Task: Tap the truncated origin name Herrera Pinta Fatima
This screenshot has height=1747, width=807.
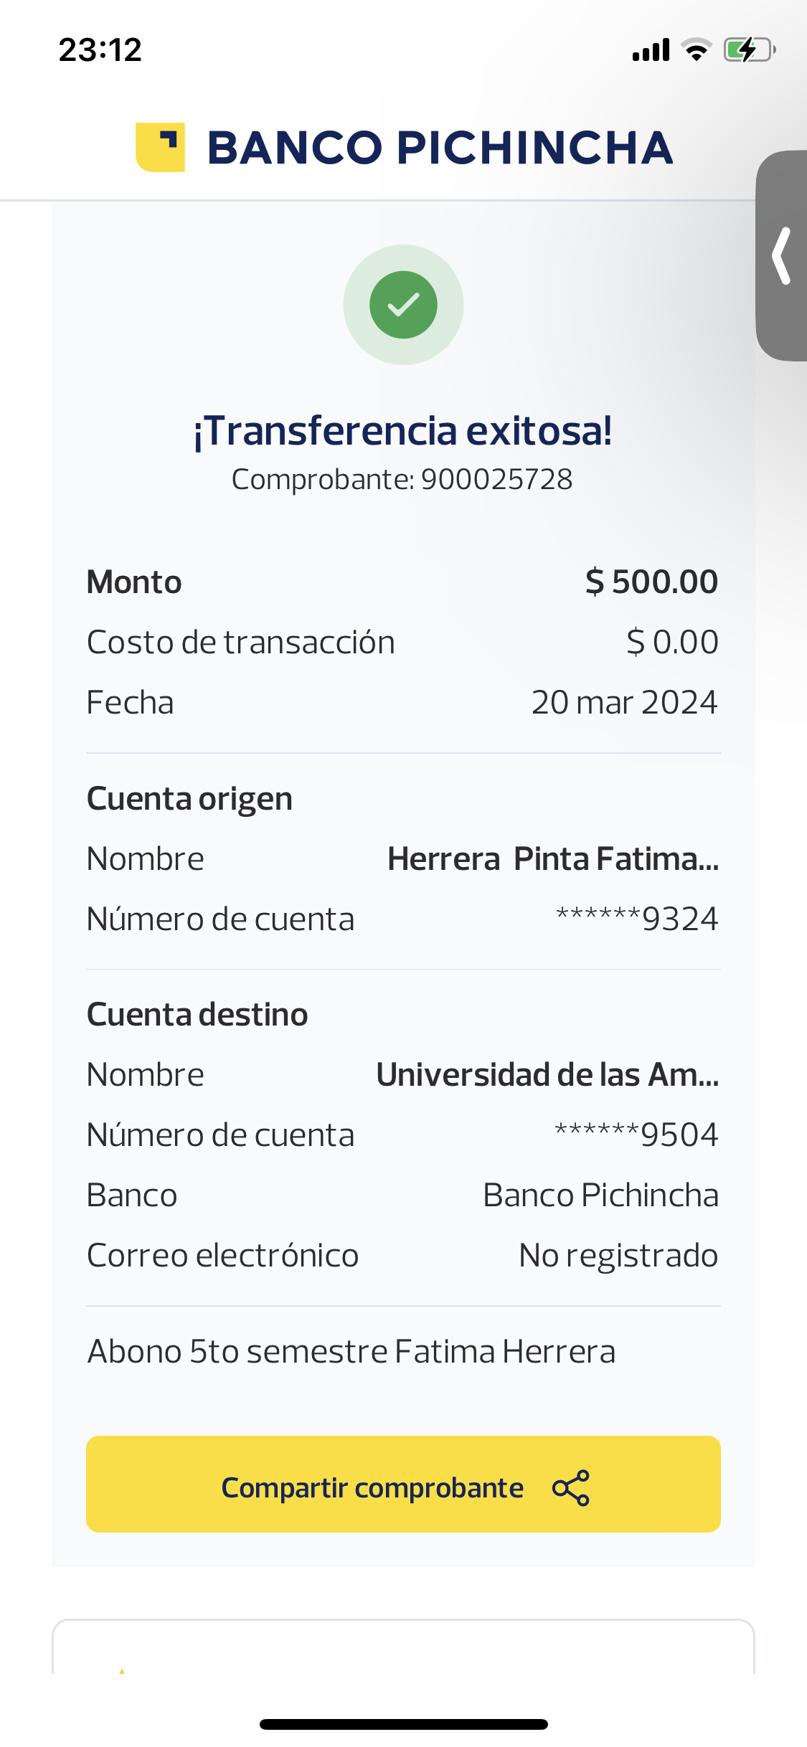Action: (552, 859)
